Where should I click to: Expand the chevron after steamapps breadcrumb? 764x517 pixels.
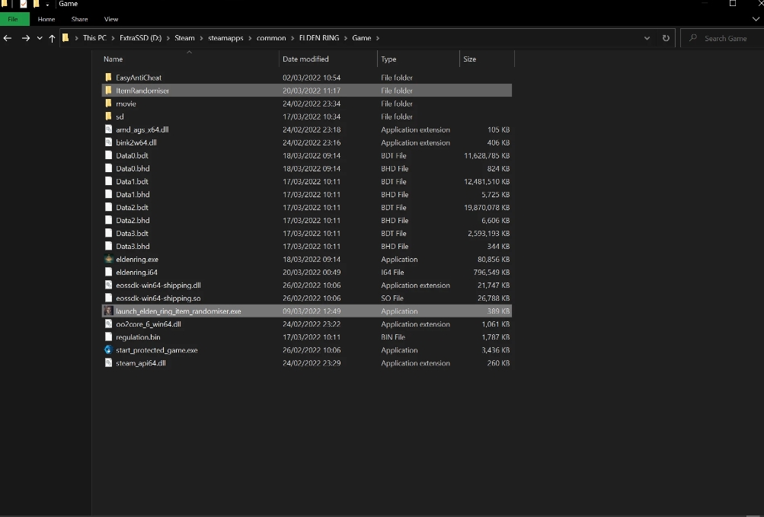(x=250, y=38)
